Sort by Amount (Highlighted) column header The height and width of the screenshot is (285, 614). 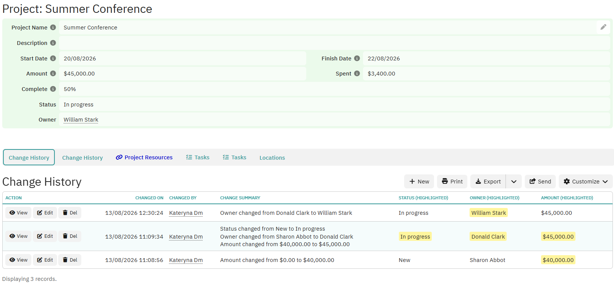pyautogui.click(x=567, y=198)
